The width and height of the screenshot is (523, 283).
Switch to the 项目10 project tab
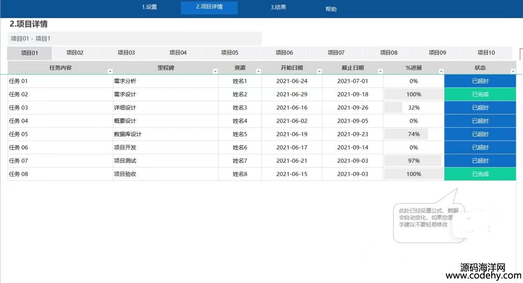(486, 53)
